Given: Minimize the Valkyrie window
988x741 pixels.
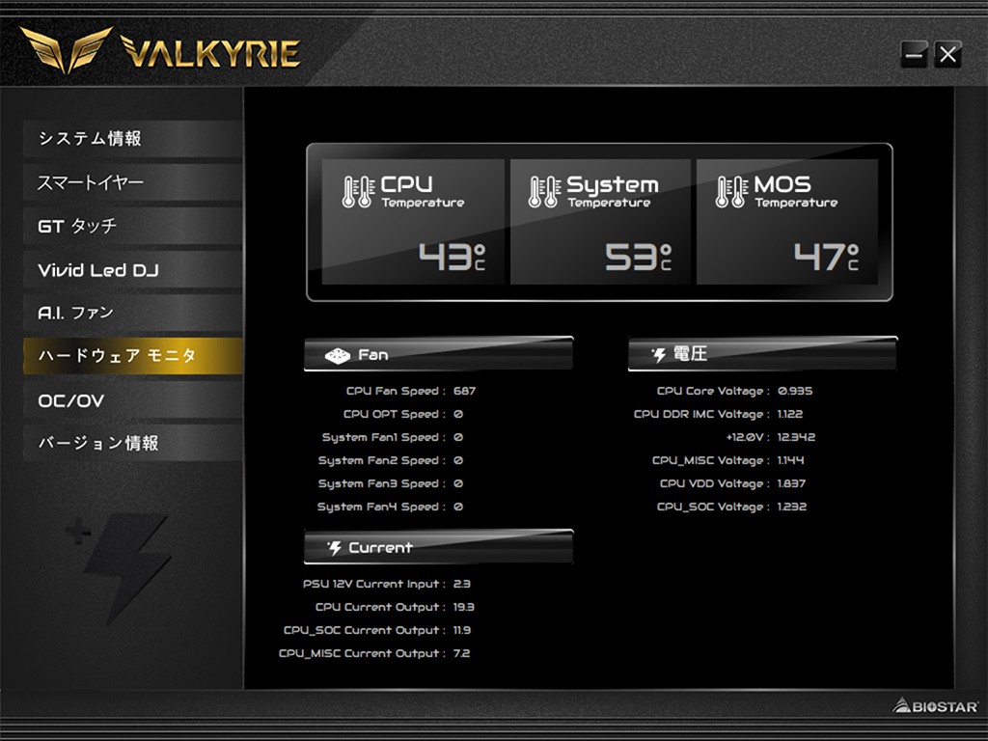Looking at the screenshot, I should click(x=914, y=55).
